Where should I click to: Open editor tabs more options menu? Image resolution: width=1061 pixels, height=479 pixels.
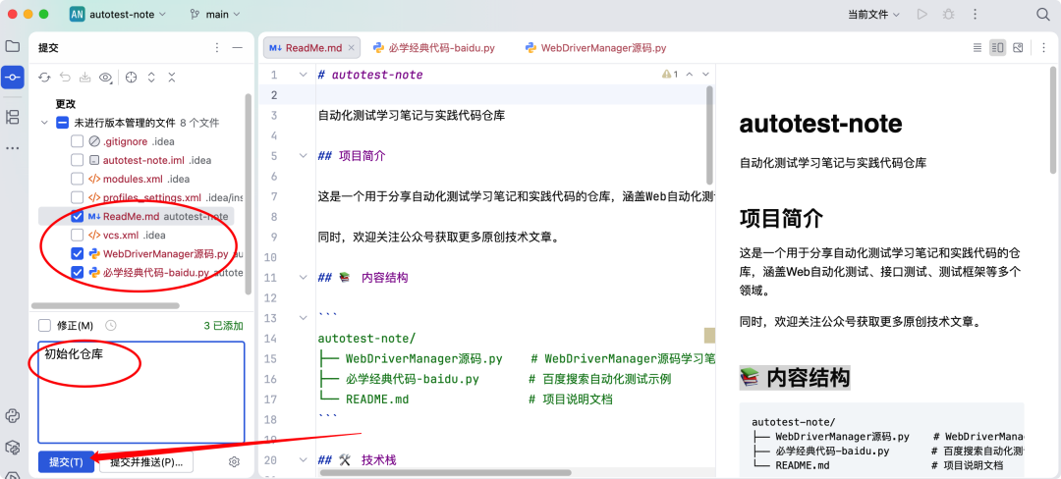(x=1042, y=48)
